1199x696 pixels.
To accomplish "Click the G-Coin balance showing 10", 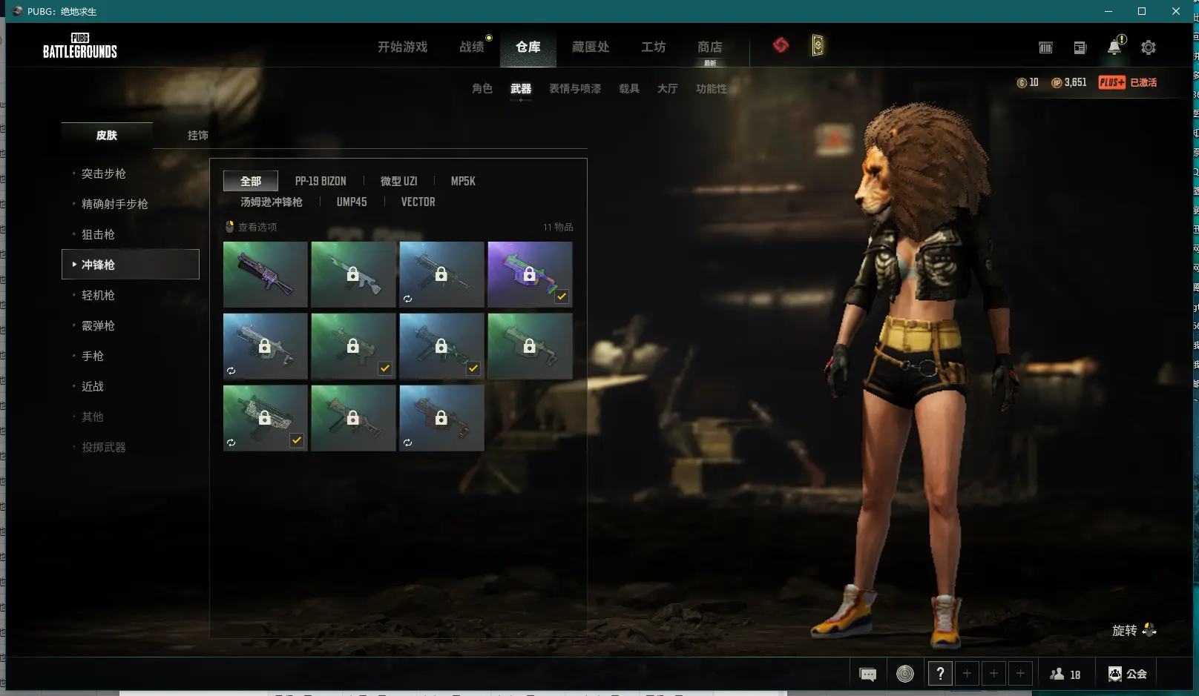I will tap(1028, 82).
